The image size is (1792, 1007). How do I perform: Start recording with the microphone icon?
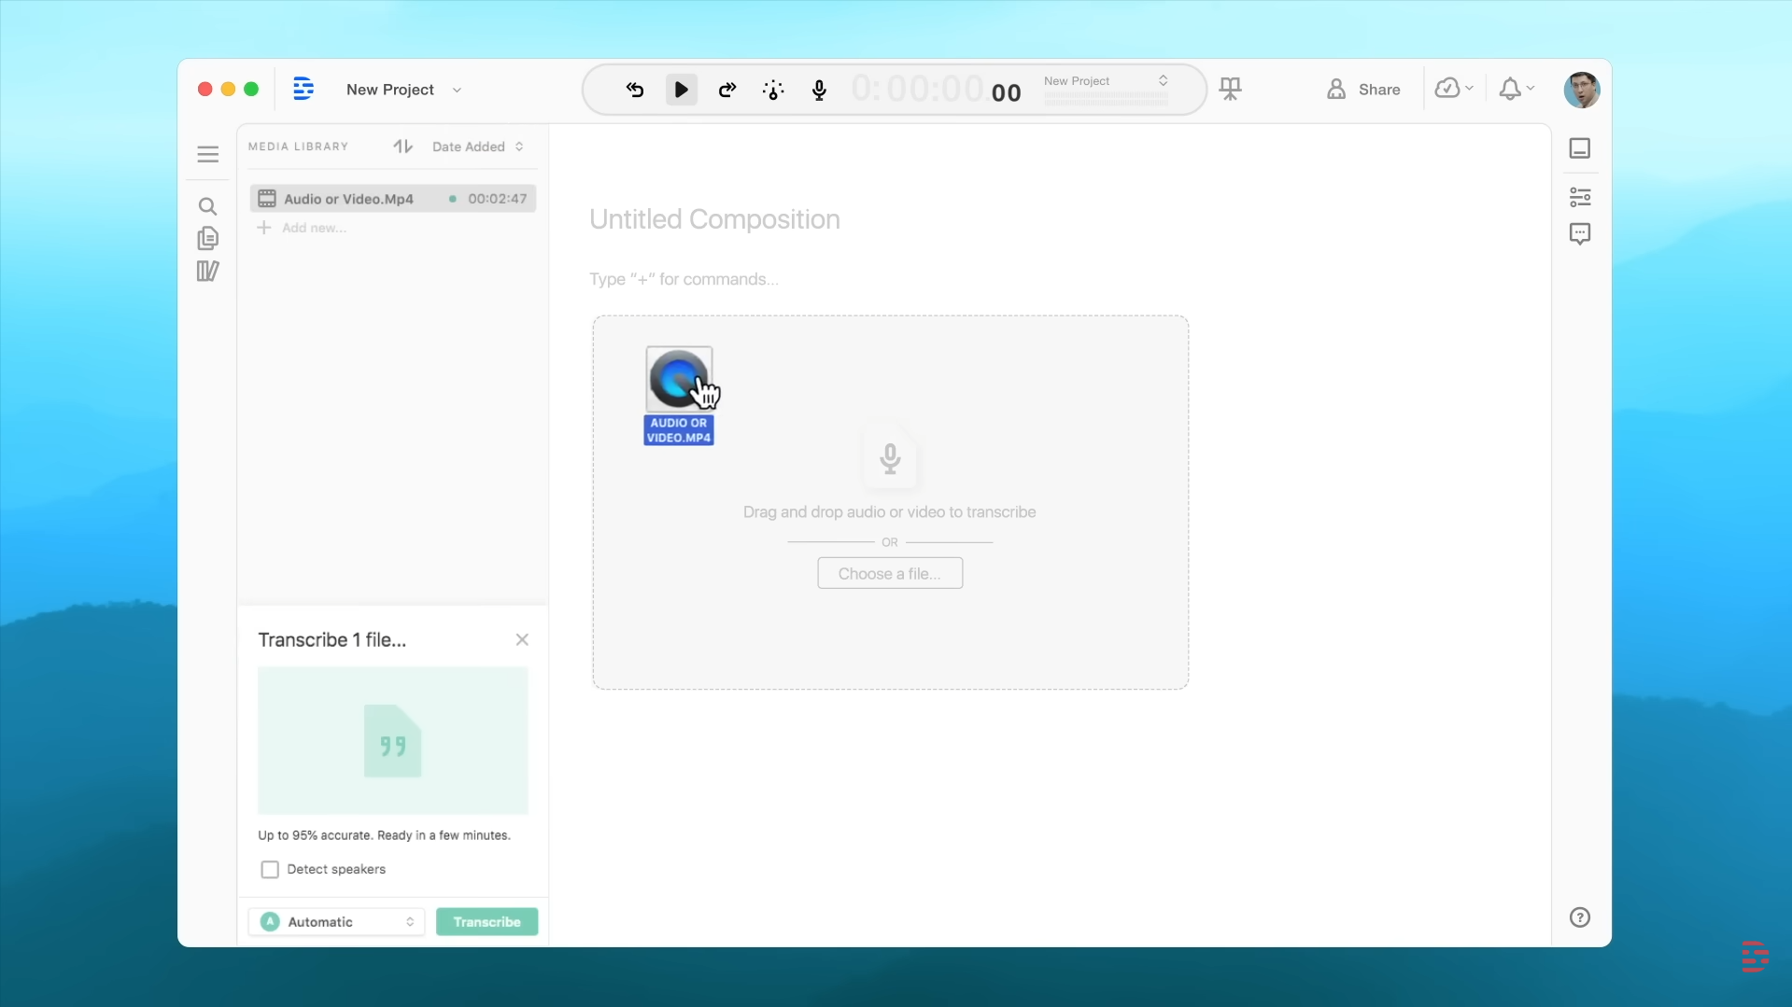818,89
